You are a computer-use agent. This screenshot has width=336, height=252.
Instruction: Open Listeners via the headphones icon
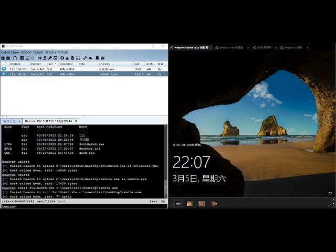point(15,58)
